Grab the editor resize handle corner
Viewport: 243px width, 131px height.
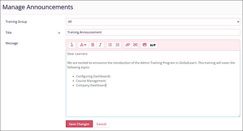coord(239,115)
